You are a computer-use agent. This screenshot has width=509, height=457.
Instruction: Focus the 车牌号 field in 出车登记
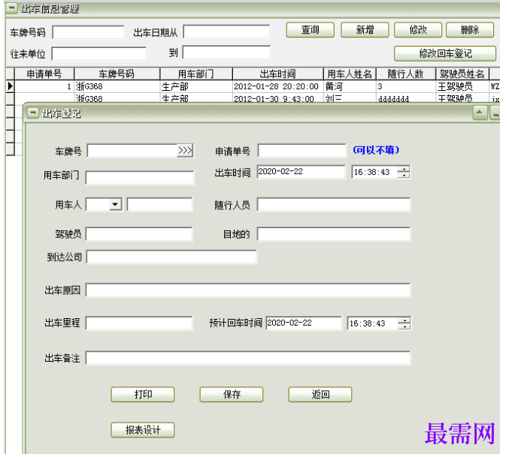tap(132, 151)
